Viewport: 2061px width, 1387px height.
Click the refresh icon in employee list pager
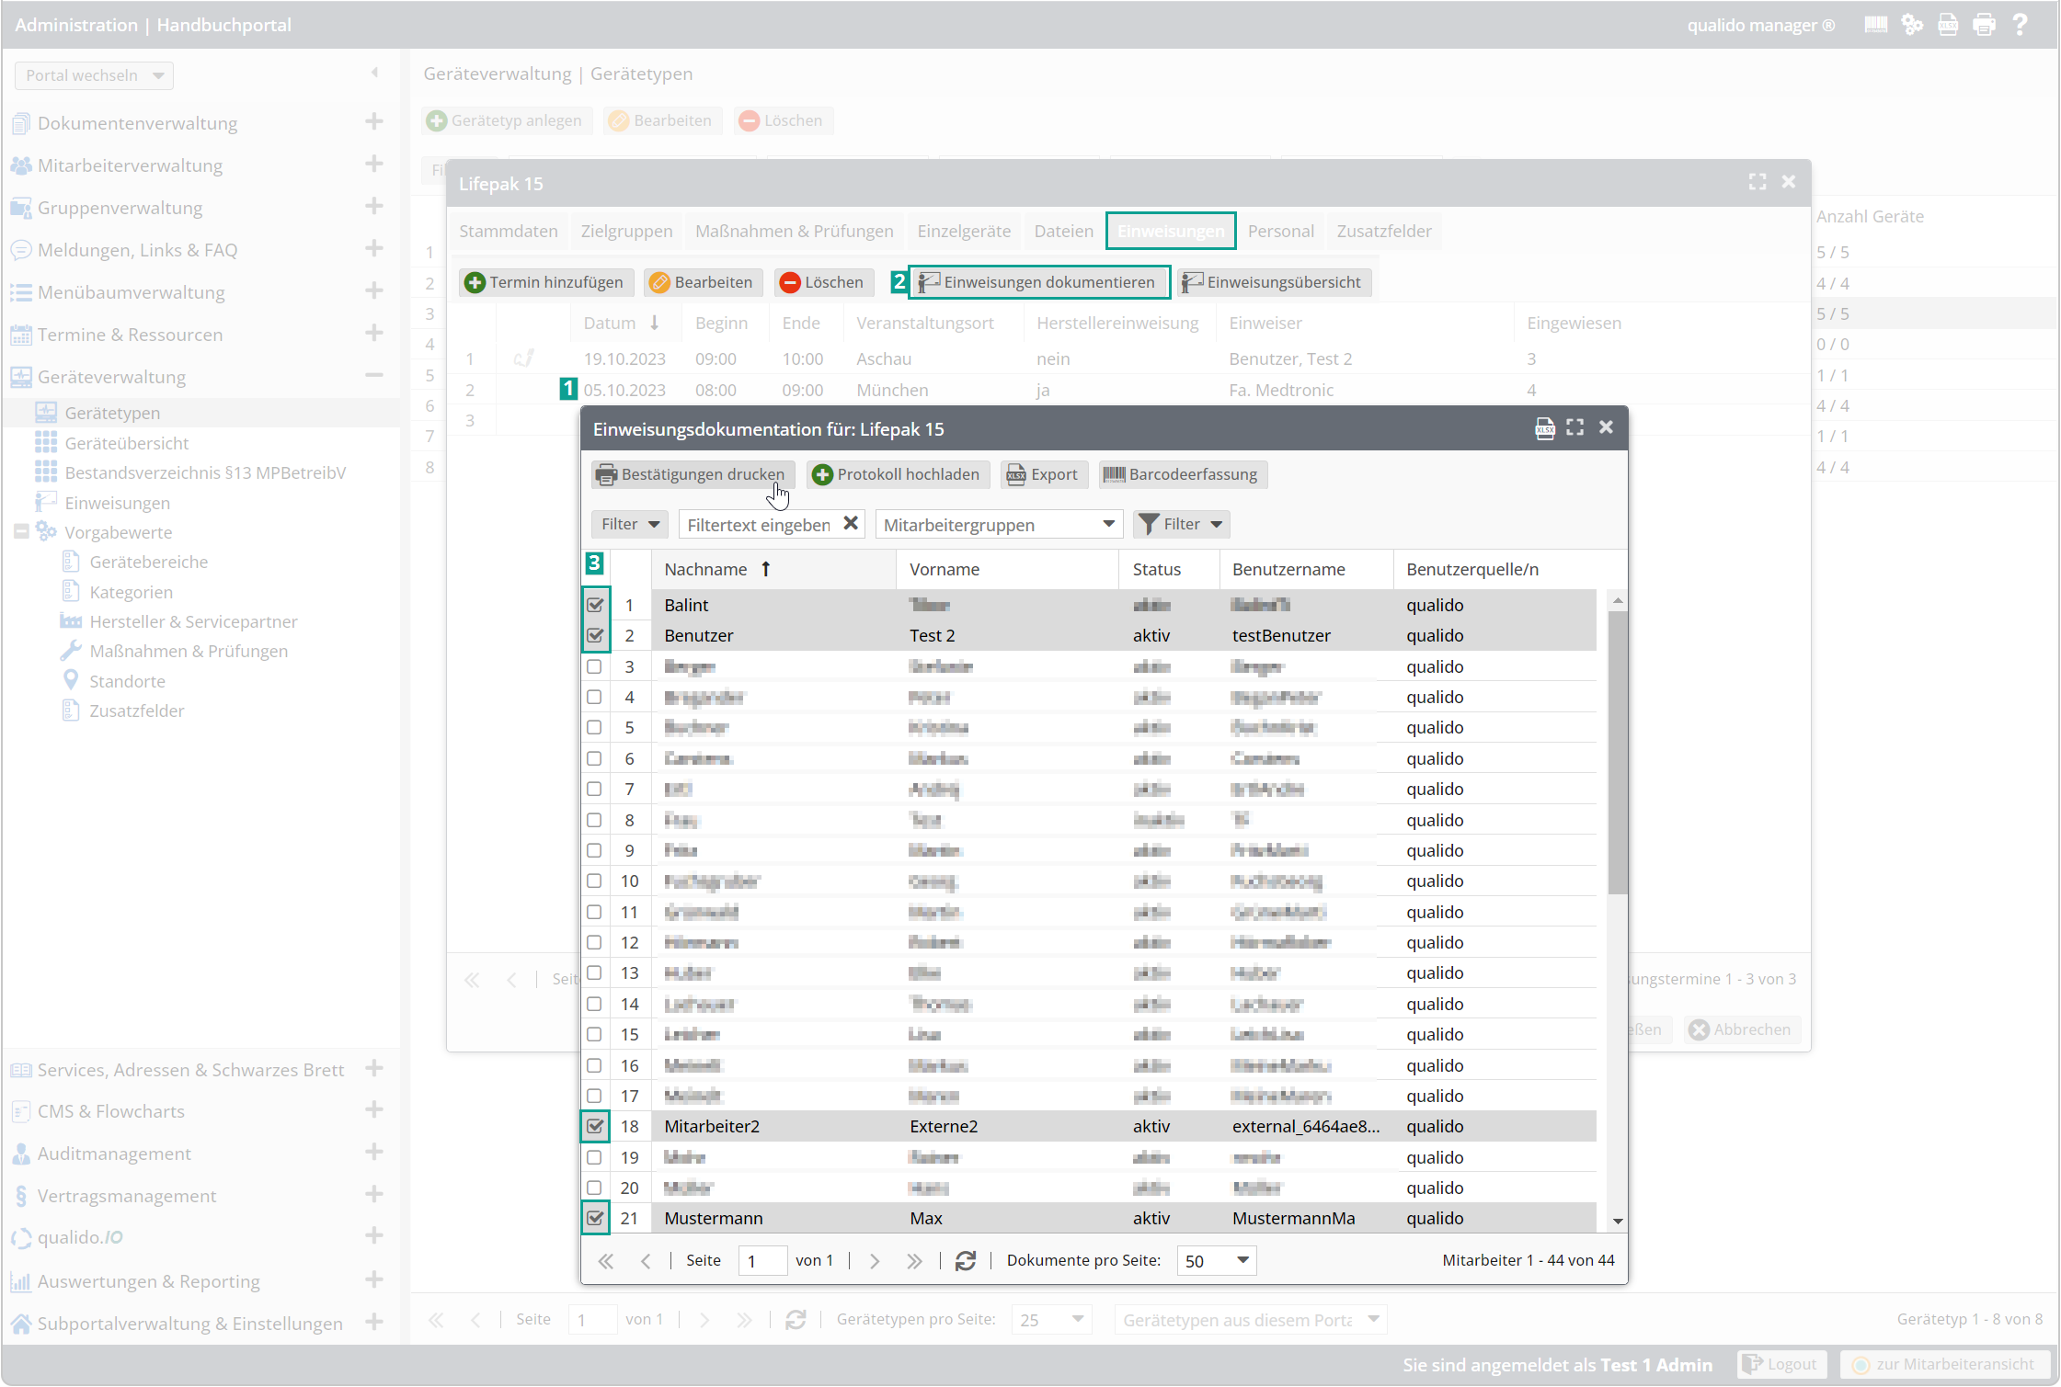(965, 1261)
